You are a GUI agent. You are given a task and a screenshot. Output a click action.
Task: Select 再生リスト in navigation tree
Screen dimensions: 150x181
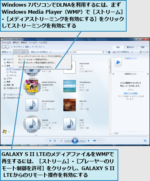point(9,63)
